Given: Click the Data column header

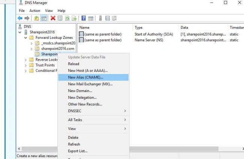Looking at the screenshot, I should click(184, 27).
